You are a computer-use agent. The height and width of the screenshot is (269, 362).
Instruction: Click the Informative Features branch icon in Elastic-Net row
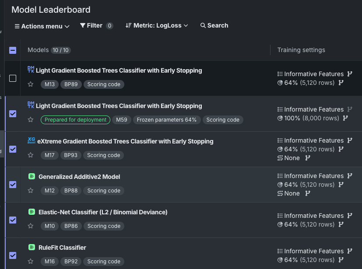pyautogui.click(x=350, y=216)
